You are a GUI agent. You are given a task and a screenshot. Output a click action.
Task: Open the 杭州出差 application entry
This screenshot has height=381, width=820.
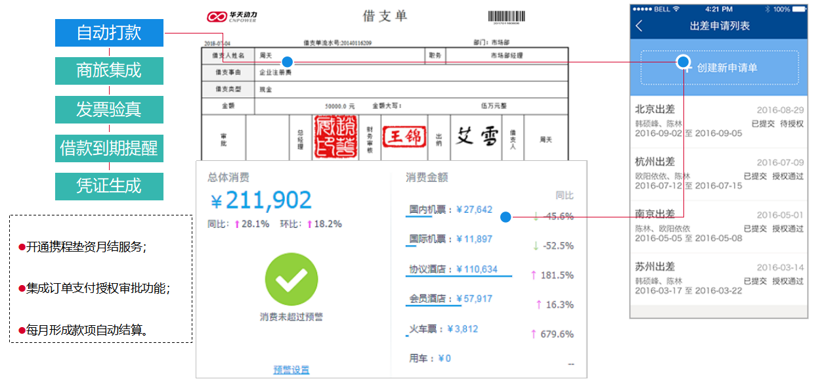[x=719, y=173]
